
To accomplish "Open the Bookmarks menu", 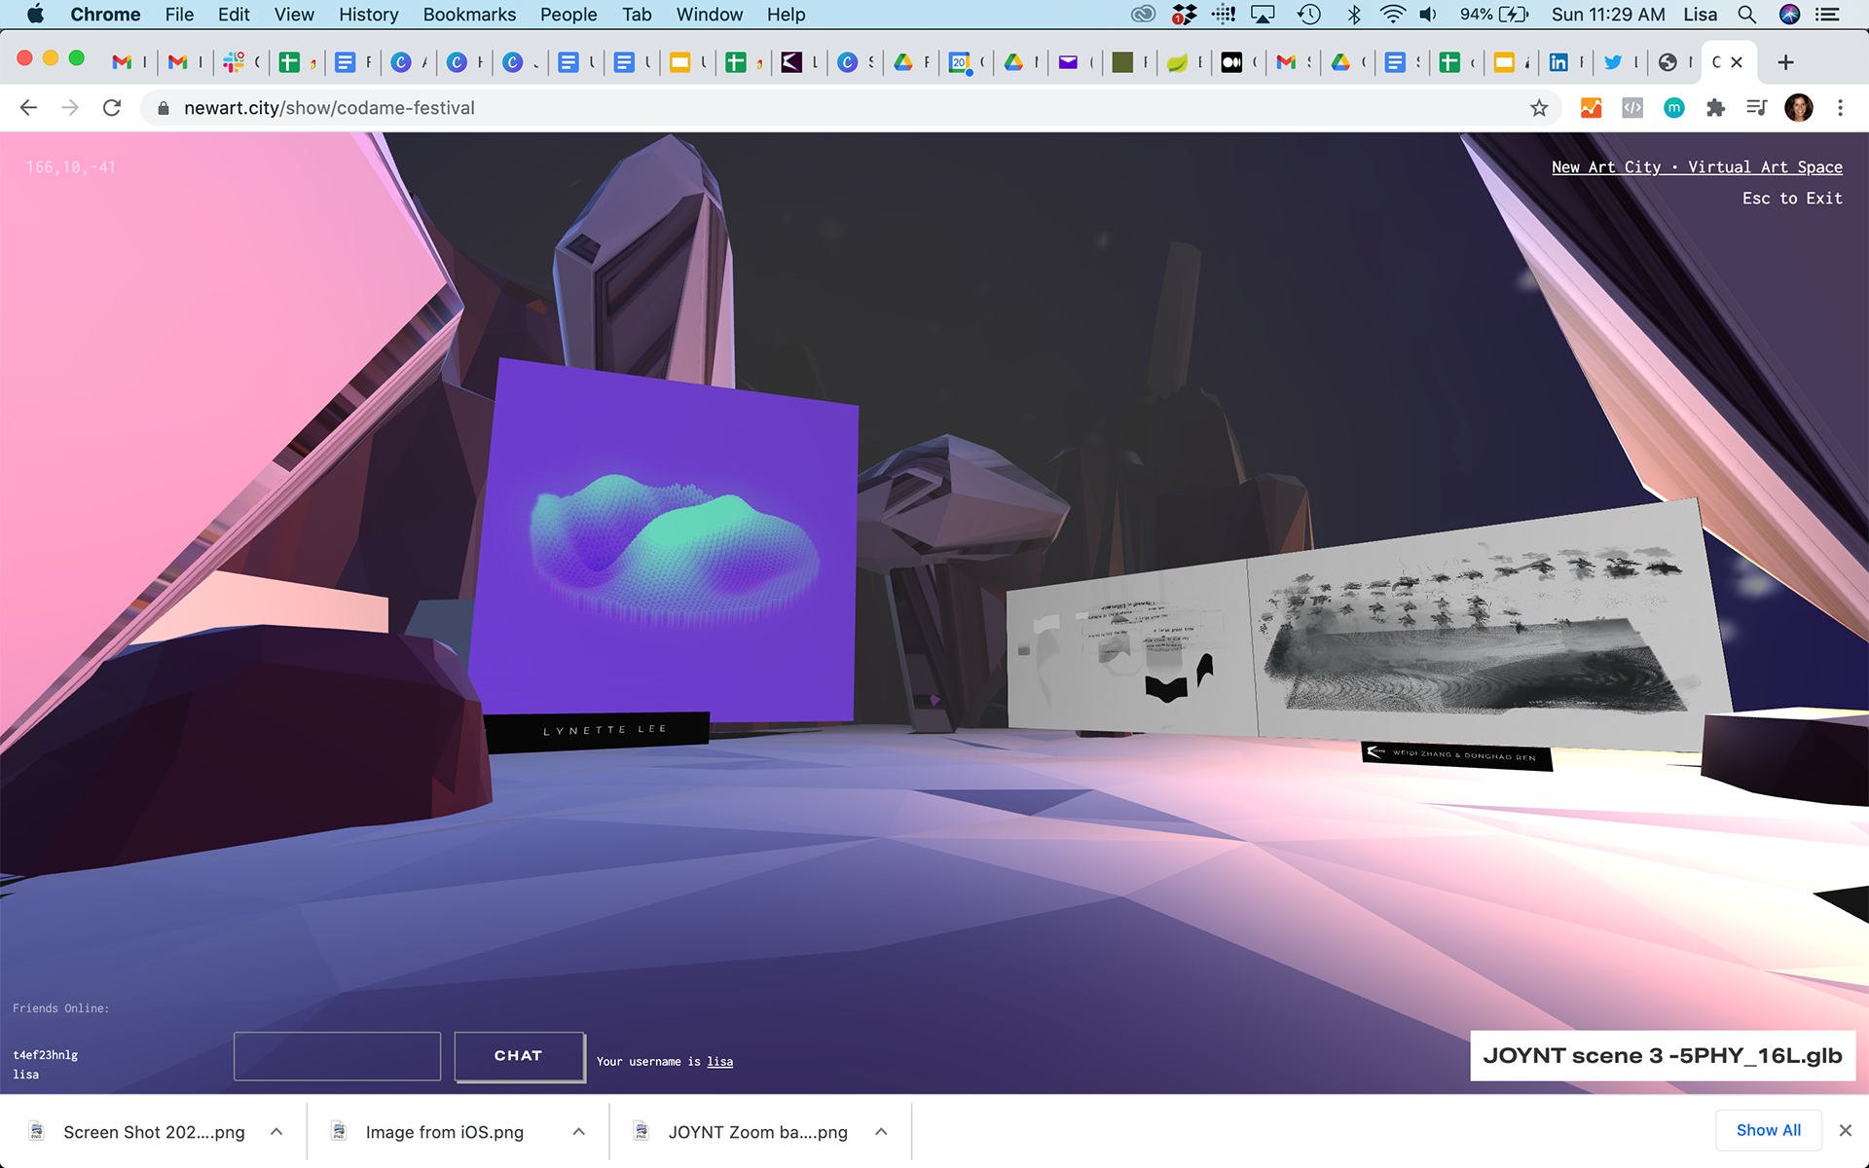I will point(469,15).
